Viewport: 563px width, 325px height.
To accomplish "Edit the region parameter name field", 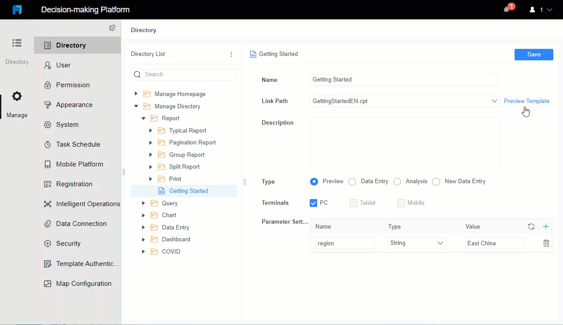I will (x=345, y=243).
